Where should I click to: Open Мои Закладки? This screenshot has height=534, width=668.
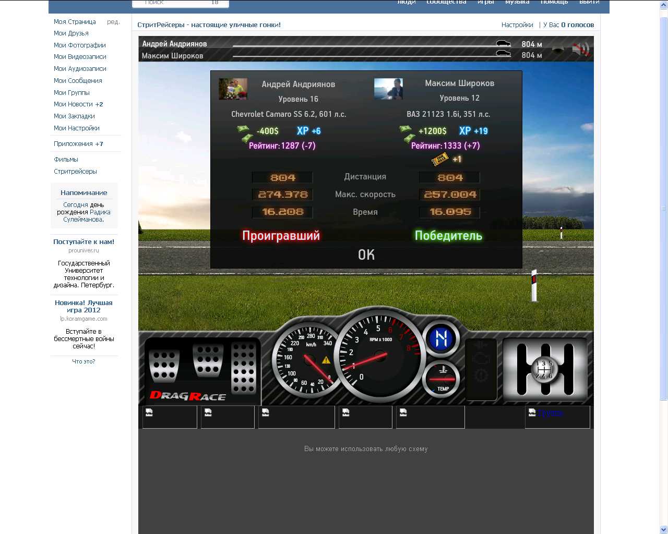pos(74,116)
